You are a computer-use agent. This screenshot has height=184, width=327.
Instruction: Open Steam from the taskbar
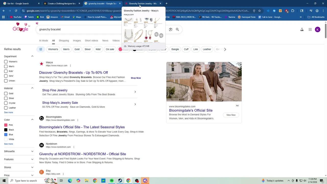[120, 181]
